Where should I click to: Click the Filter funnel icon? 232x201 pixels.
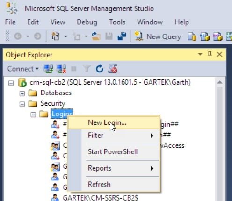pos(87,69)
